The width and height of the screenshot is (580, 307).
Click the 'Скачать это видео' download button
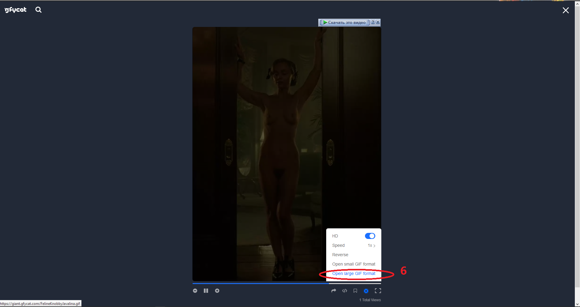(344, 22)
